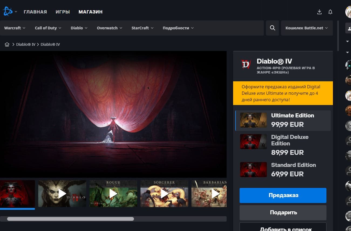
Task: Expand the Warcraft dropdown menu
Action: pyautogui.click(x=15, y=28)
